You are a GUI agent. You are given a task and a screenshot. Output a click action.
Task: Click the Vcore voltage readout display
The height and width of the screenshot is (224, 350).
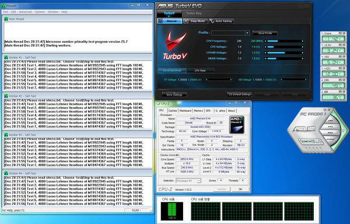(333, 39)
